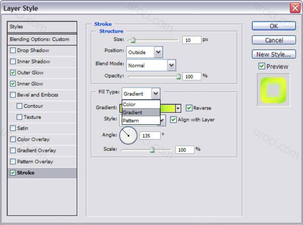Viewport: 303px width, 225px height.
Task: Close the Layer Style dialog
Action: coord(295,8)
